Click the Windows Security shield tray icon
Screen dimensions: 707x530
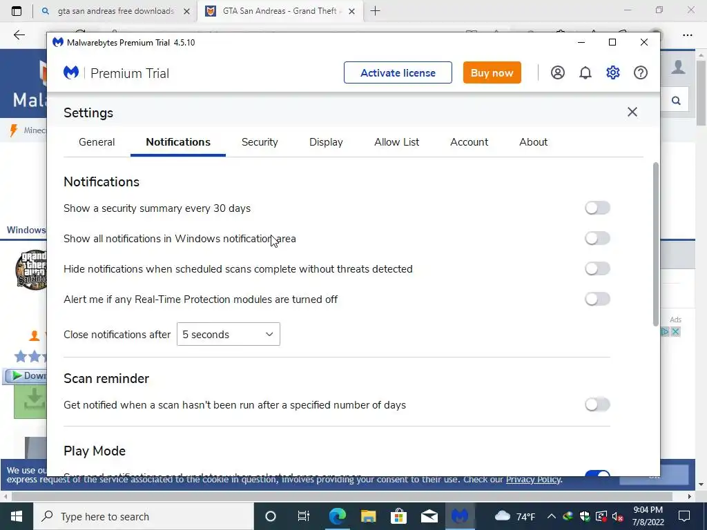coord(585,516)
